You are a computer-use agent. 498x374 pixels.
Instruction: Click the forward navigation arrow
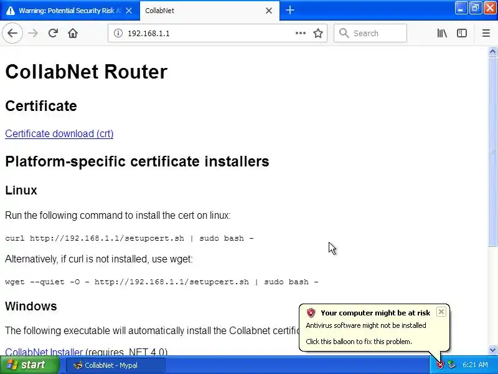click(x=33, y=33)
